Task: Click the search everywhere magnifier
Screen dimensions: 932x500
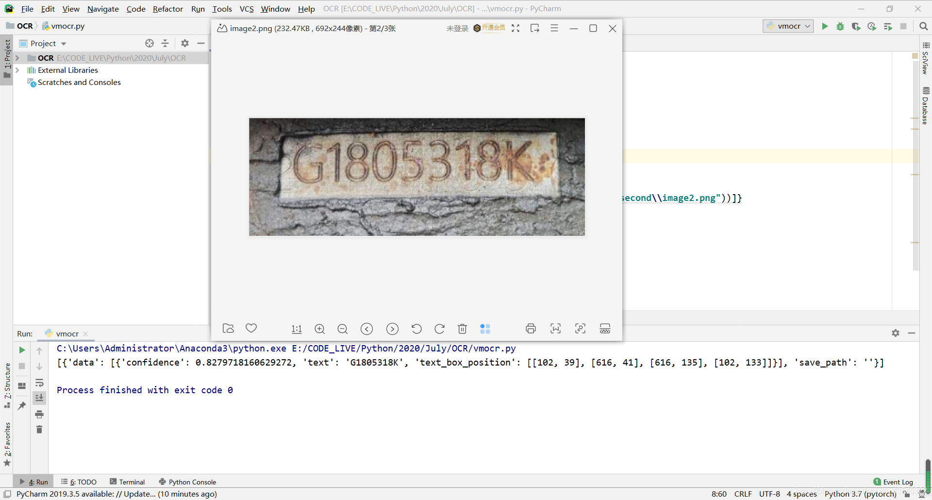Action: click(924, 26)
